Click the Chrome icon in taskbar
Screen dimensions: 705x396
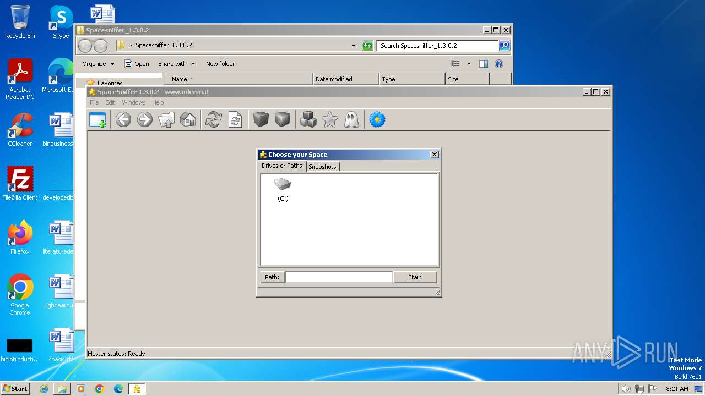click(100, 389)
